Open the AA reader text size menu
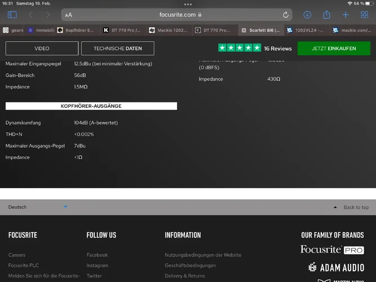This screenshot has width=376, height=282. click(68, 15)
